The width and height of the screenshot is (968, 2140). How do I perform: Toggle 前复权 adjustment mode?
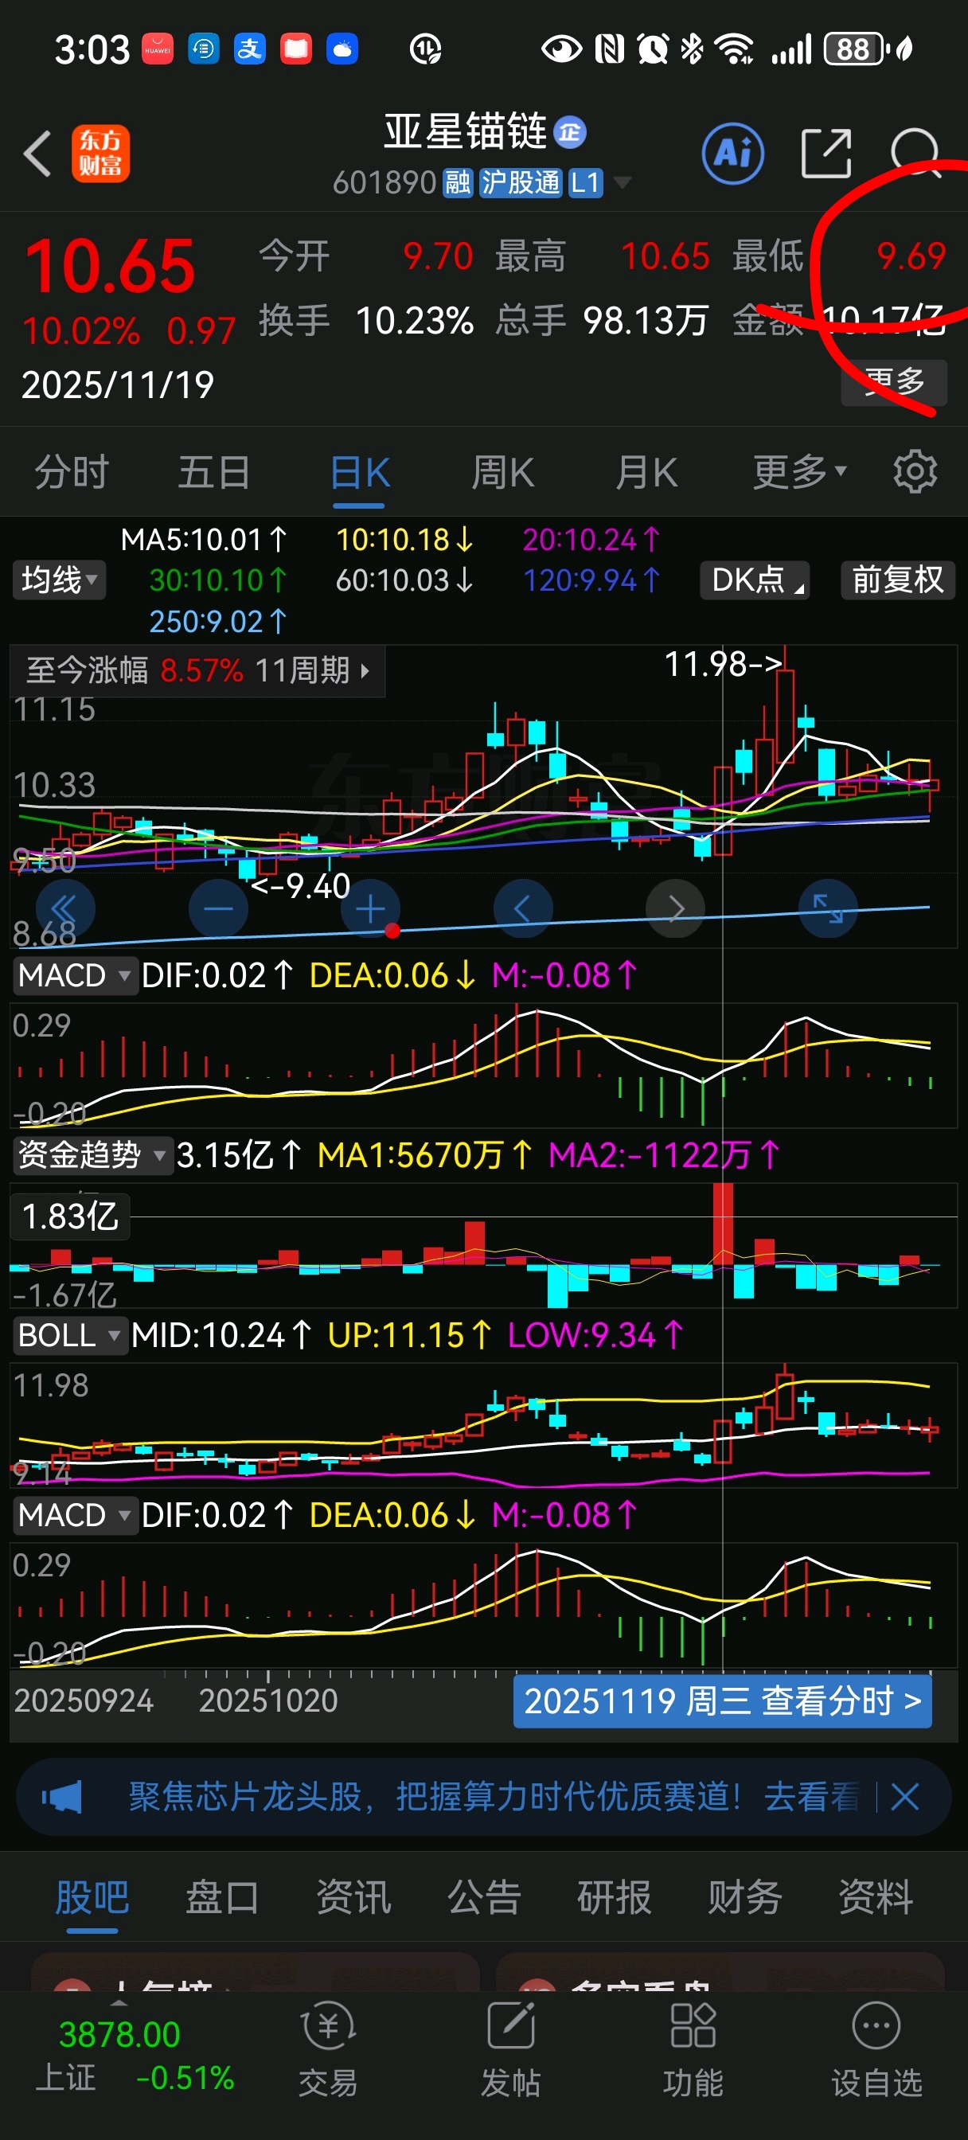(x=898, y=579)
